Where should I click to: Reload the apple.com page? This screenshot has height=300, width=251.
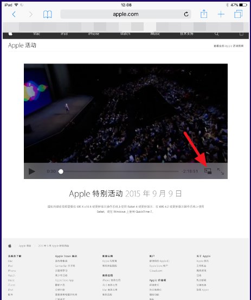(186, 14)
